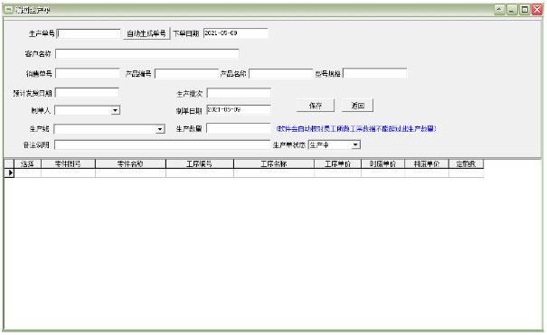The height and width of the screenshot is (335, 547).
Task: Minimize the production order window
Action: click(512, 10)
